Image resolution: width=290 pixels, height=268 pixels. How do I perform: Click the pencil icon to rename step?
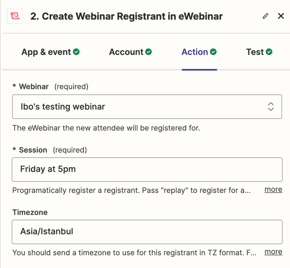(265, 16)
